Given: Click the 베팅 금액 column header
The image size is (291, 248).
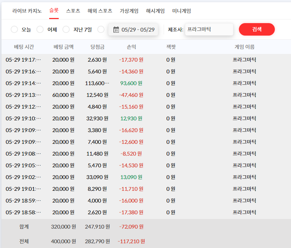Looking at the screenshot, I should coord(63,47).
